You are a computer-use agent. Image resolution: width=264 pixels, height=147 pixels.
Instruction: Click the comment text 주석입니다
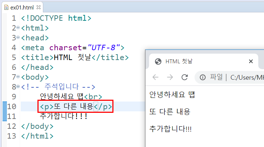61,87
